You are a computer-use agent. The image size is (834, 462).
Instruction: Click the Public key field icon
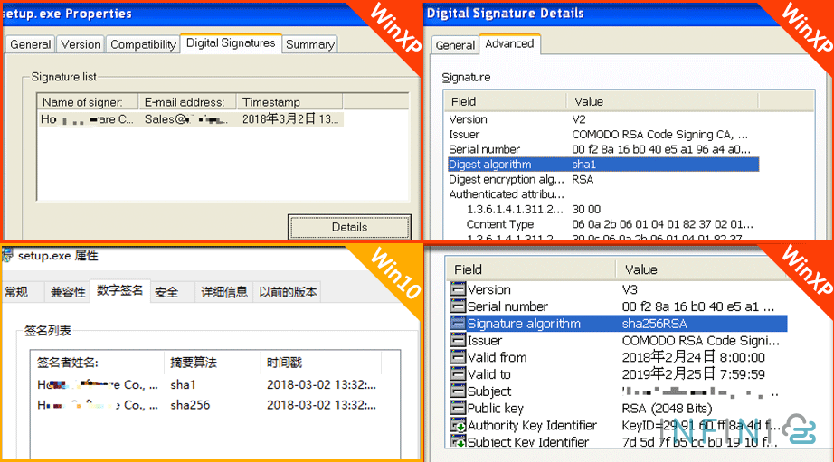[x=459, y=409]
